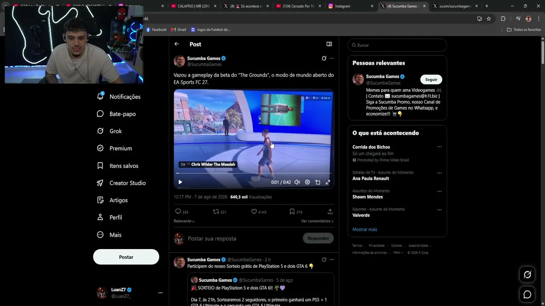Close the Instagram browser tab
Viewport: 545px width, 306px height.
click(372, 6)
